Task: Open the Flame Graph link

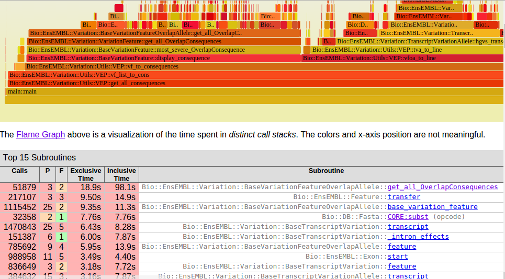Action: coord(40,135)
